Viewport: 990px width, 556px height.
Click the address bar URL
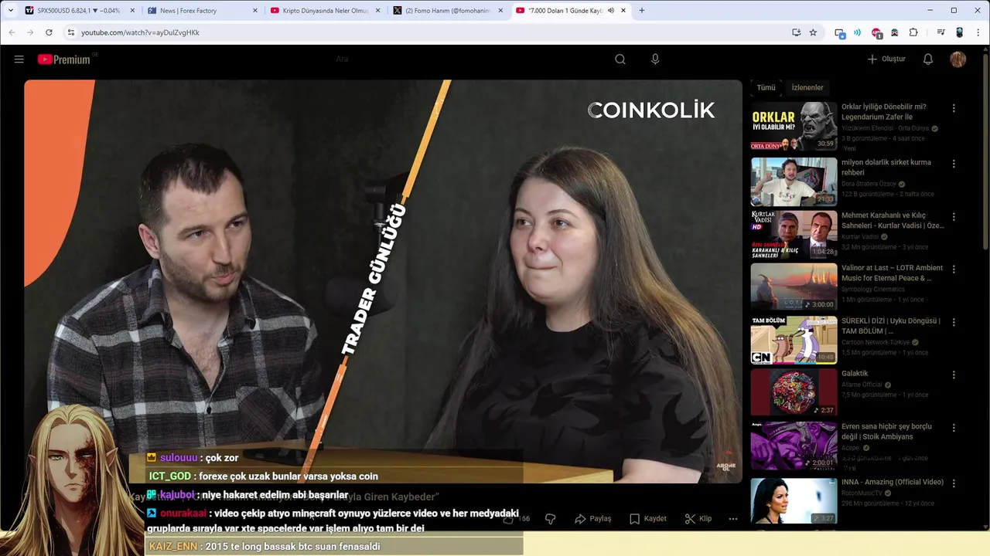pyautogui.click(x=140, y=32)
